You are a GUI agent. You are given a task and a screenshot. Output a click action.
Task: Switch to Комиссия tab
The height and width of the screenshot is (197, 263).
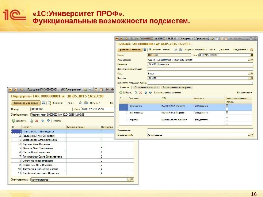pyautogui.click(x=125, y=88)
